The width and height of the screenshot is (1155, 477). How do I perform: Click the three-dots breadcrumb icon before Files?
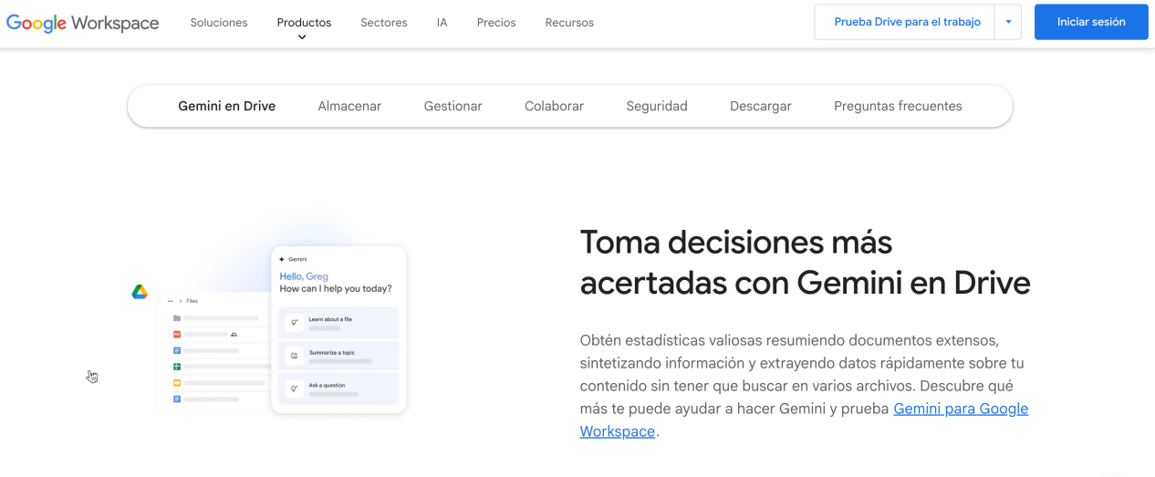point(171,300)
